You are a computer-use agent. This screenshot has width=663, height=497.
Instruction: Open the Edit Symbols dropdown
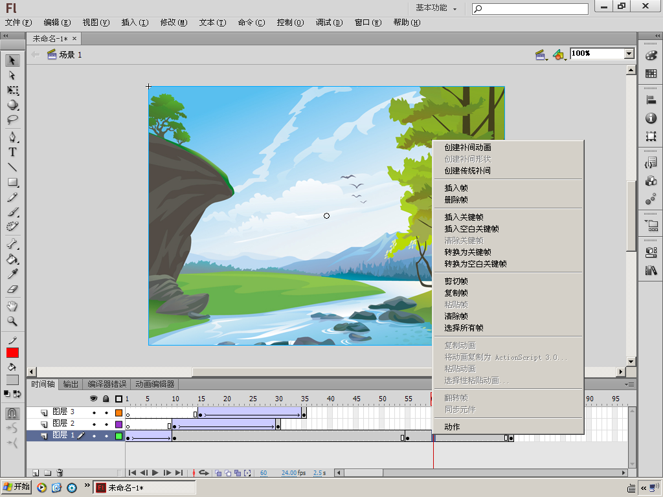tap(559, 55)
